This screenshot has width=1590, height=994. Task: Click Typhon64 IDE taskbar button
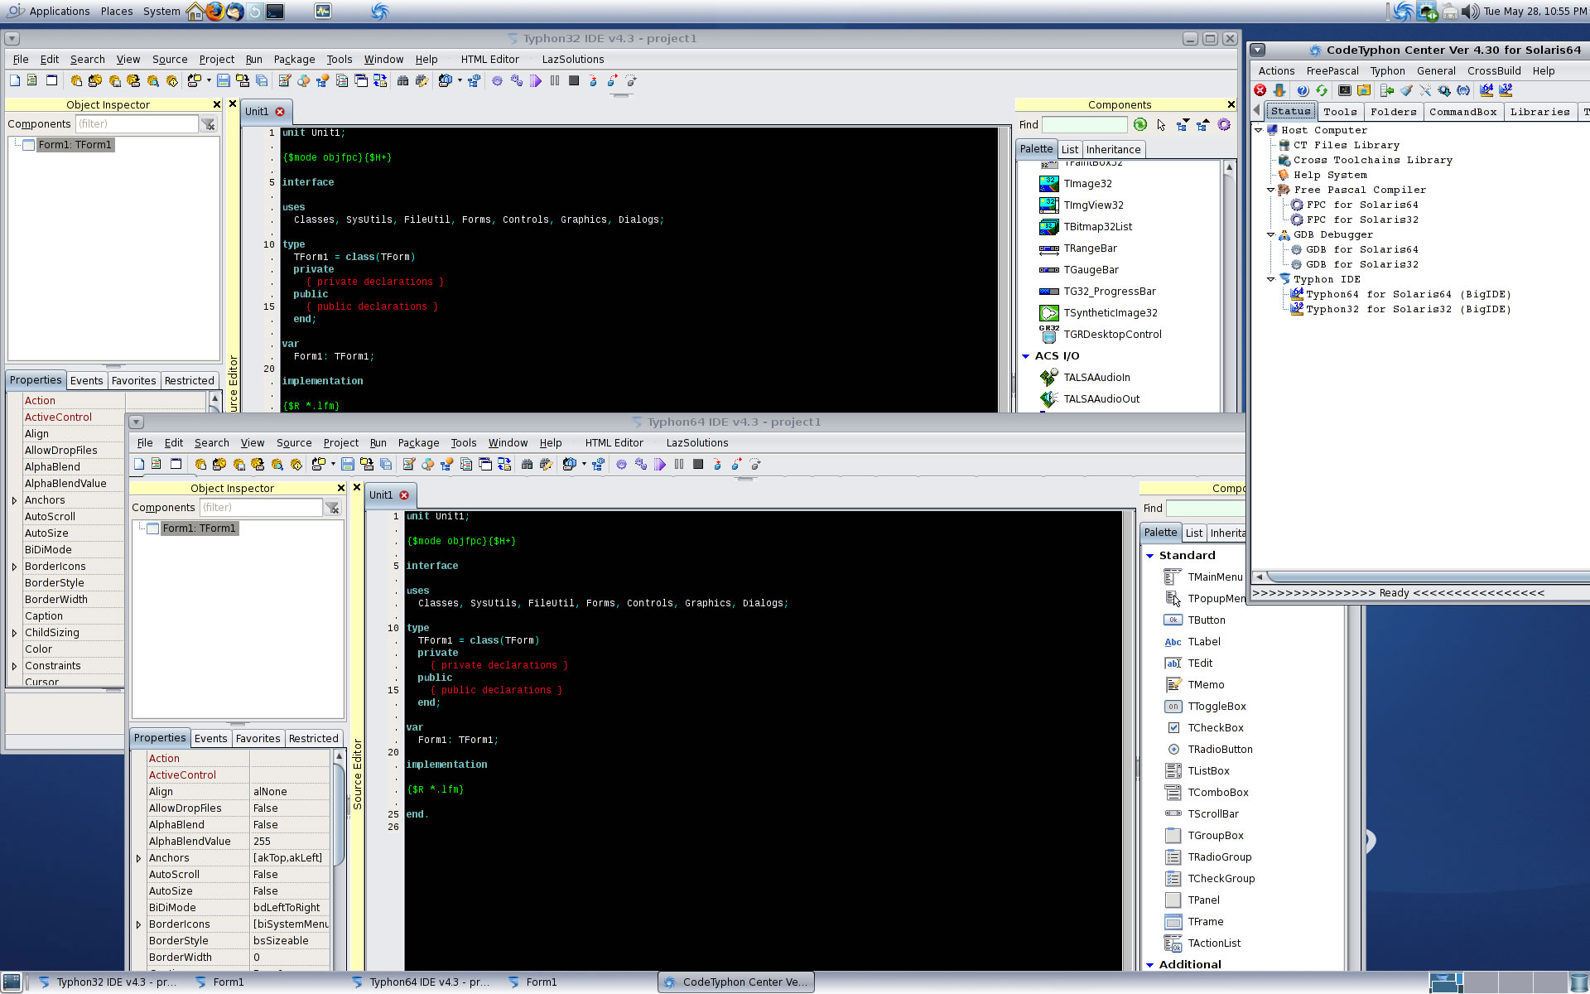pos(422,982)
